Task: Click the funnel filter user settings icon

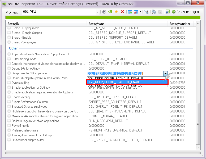Action: coord(146,12)
